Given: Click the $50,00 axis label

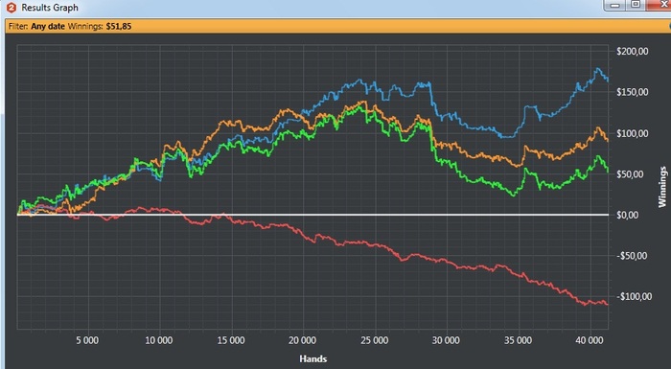Looking at the screenshot, I should (x=631, y=174).
